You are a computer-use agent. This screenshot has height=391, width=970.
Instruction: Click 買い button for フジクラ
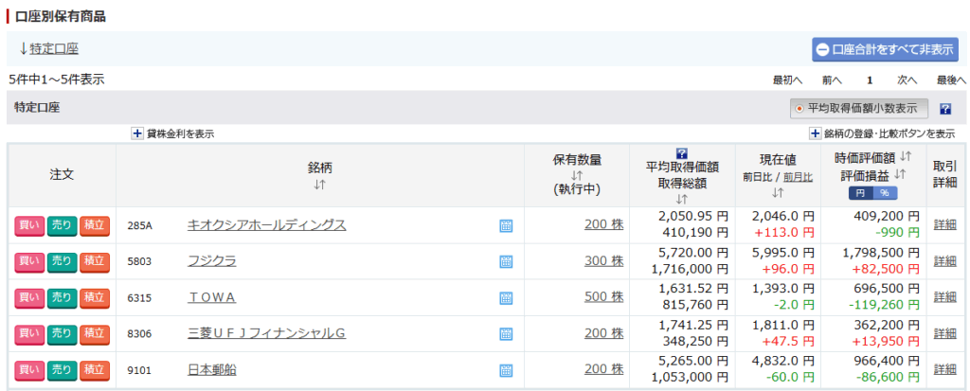(x=29, y=262)
